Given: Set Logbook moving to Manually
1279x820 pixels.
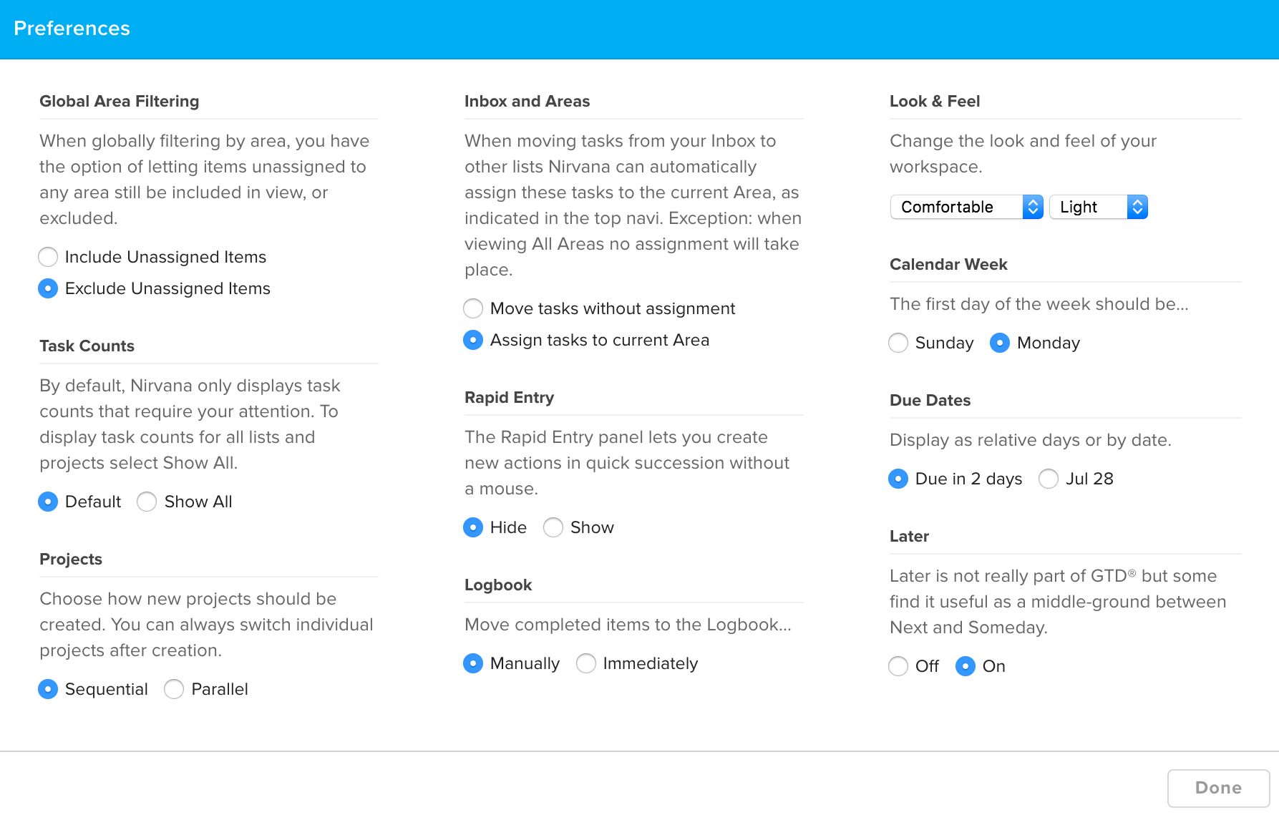Looking at the screenshot, I should click(473, 663).
